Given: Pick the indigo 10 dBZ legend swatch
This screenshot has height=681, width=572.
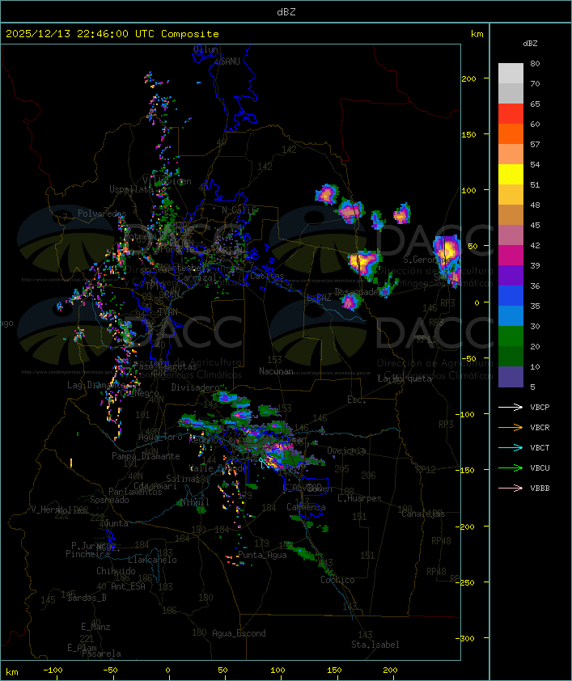Looking at the screenshot, I should [511, 377].
